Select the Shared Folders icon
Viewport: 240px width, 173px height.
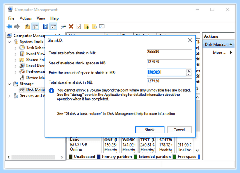tap(22, 60)
